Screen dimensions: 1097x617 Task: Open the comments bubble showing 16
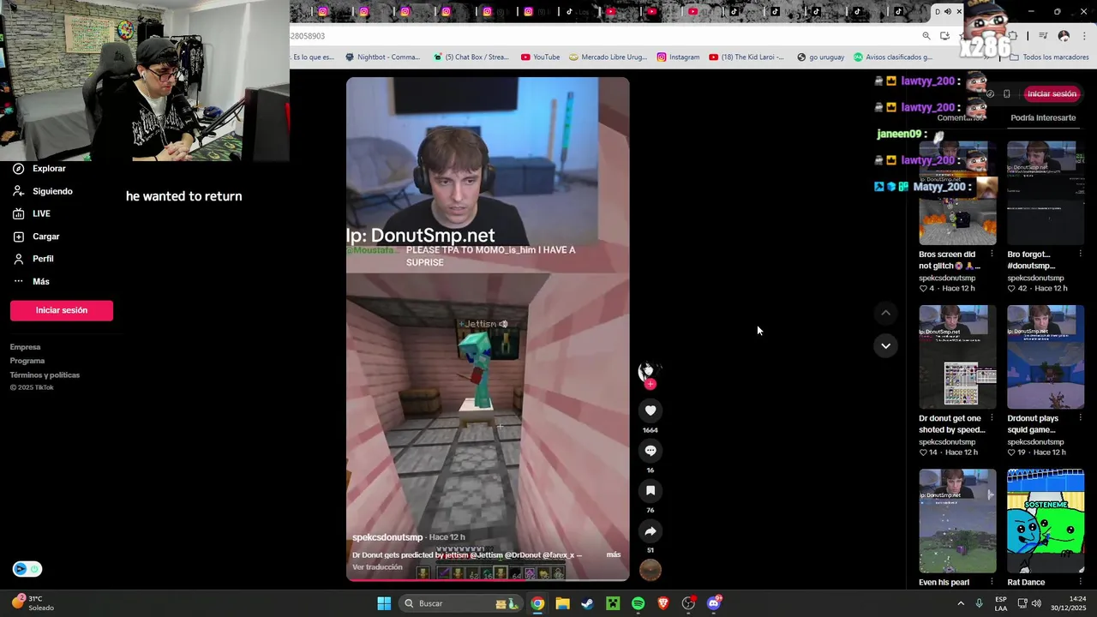pos(650,451)
